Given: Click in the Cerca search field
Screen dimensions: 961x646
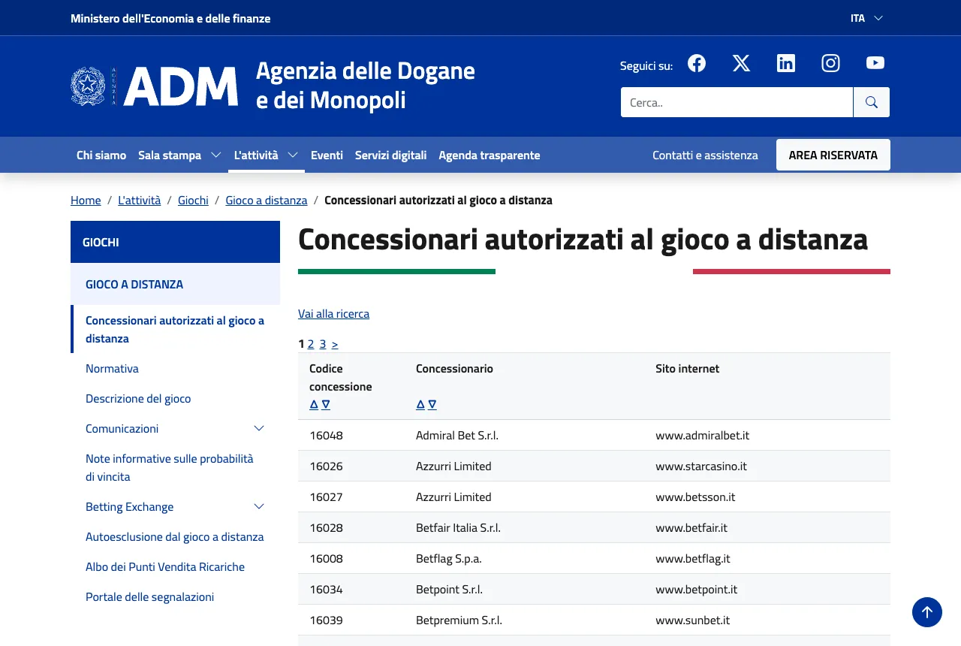Looking at the screenshot, I should pyautogui.click(x=737, y=102).
